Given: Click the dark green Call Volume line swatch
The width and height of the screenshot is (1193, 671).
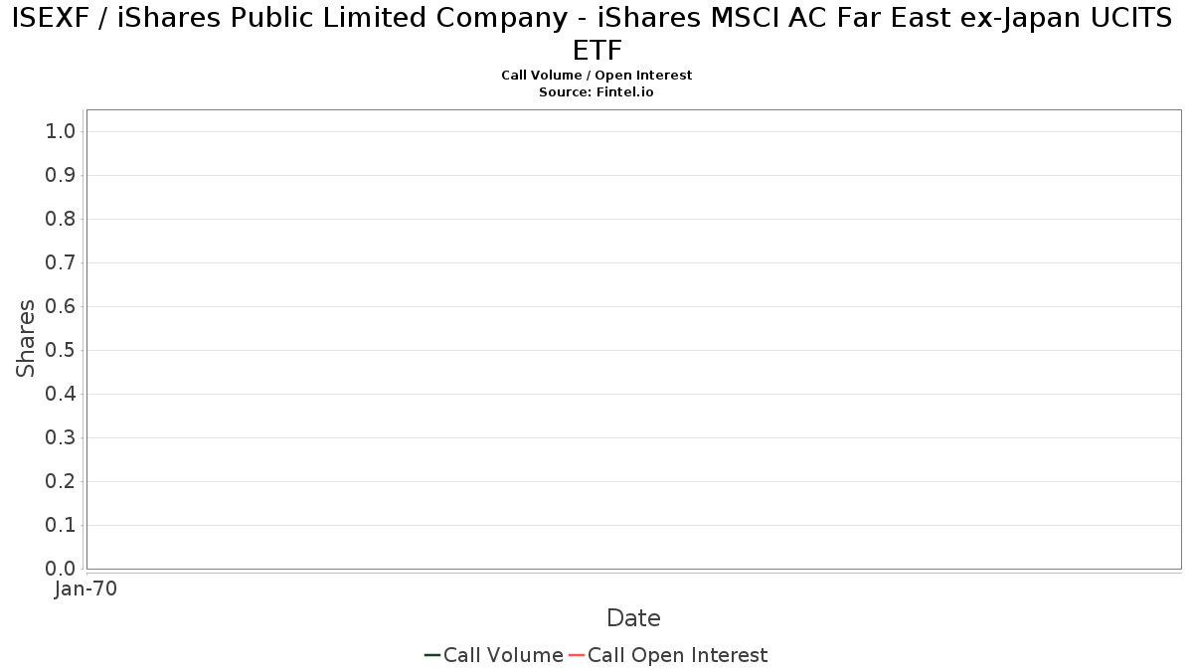Looking at the screenshot, I should 432,655.
